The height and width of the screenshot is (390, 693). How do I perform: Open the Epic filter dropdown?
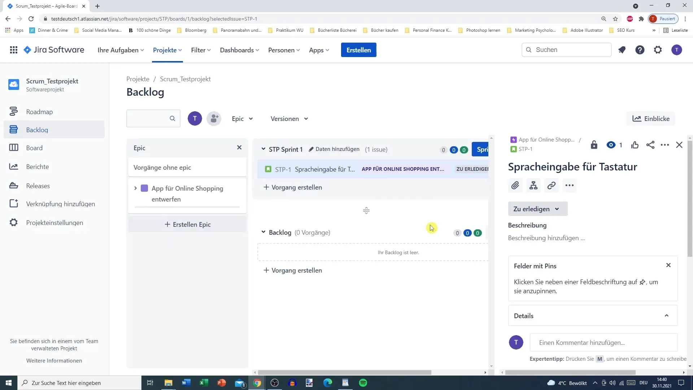point(242,118)
